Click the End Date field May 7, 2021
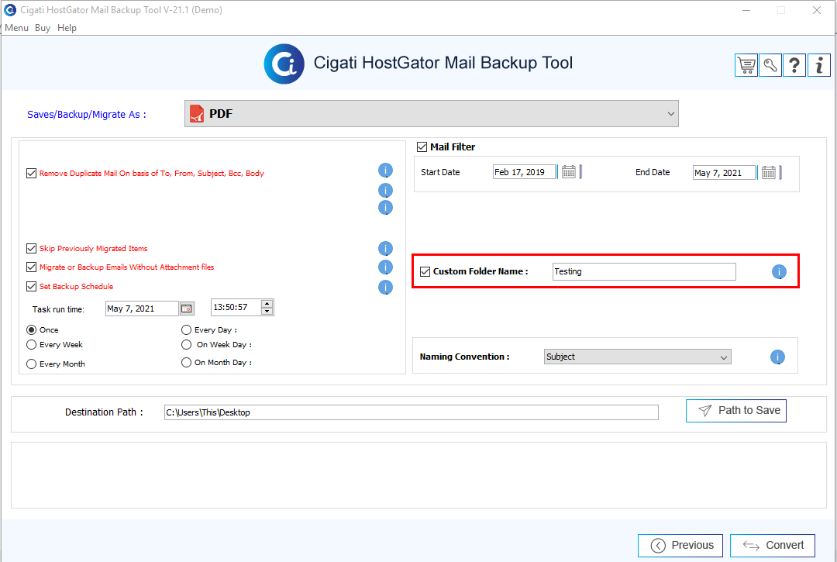This screenshot has height=562, width=837. pyautogui.click(x=725, y=172)
